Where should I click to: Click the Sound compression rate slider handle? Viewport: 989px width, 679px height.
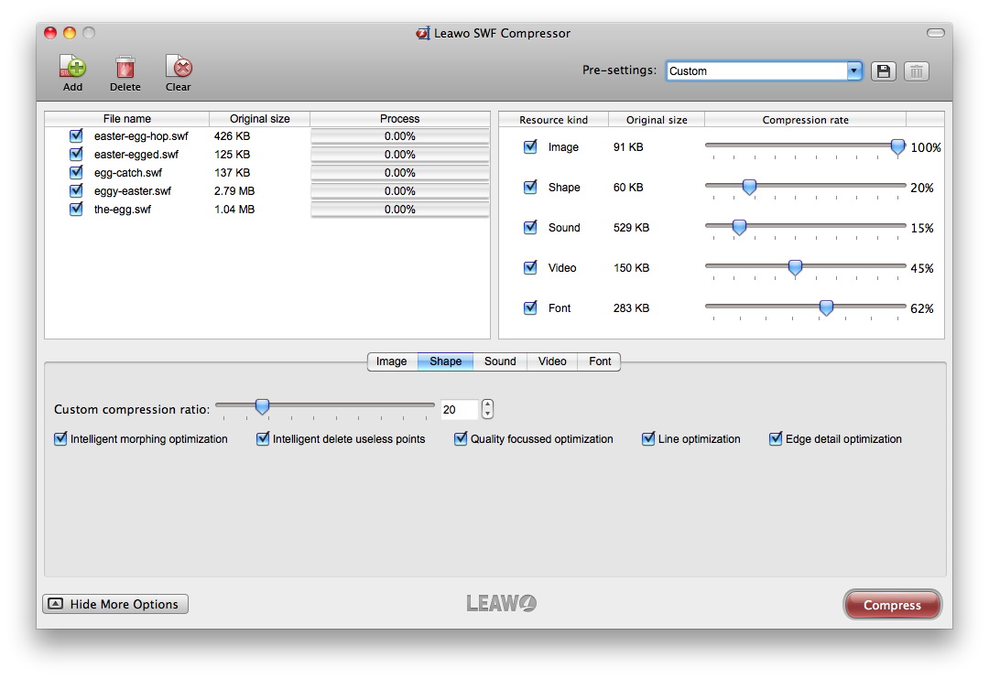(x=739, y=228)
